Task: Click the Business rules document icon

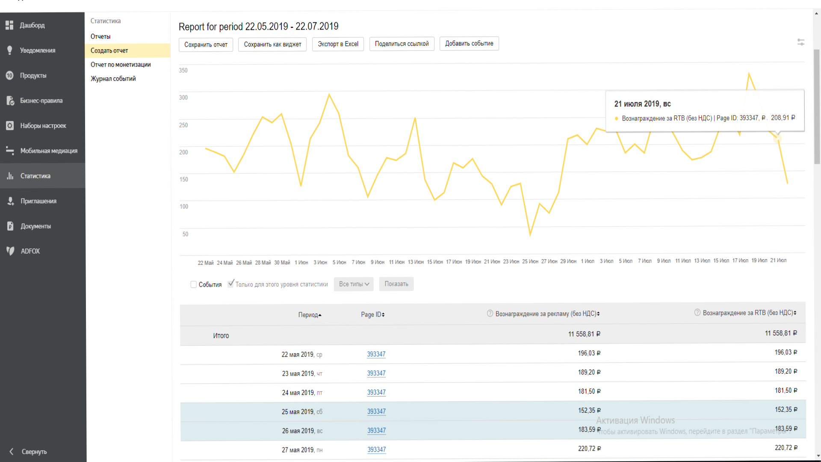Action: pyautogui.click(x=10, y=101)
